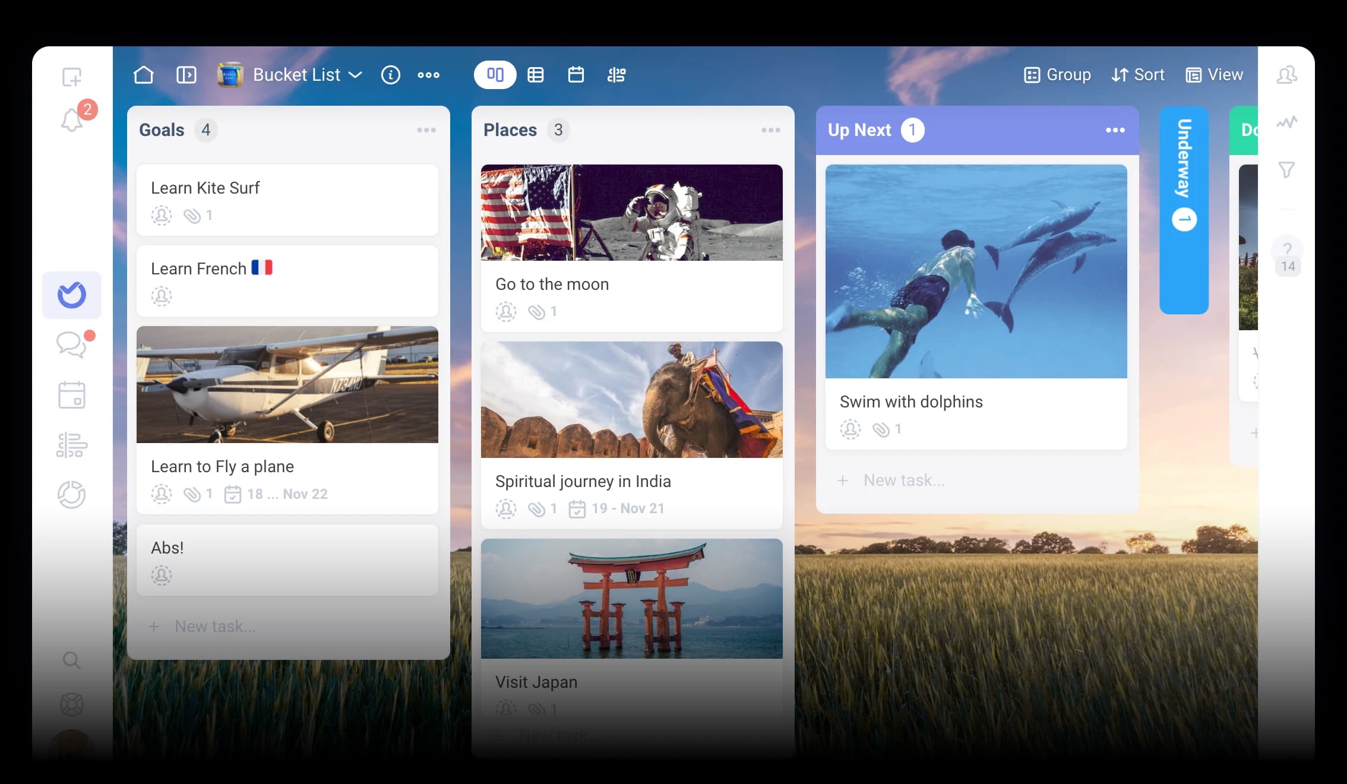The width and height of the screenshot is (1347, 784).
Task: Open the filter funnel icon
Action: point(1286,170)
